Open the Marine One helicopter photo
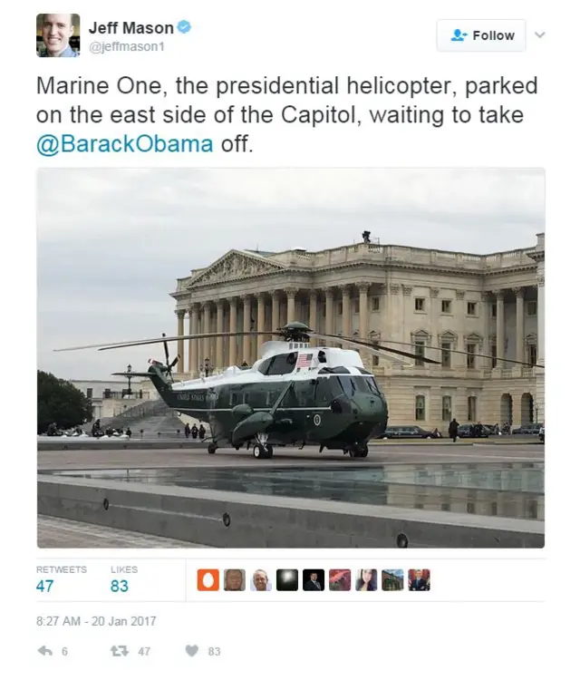This screenshot has width=580, height=680. (290, 358)
